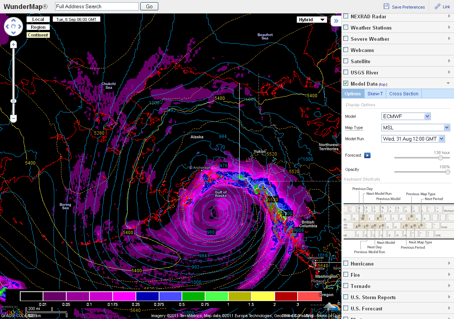Pan the map down with the arrow
Screen dimensions: 454x319
click(13, 33)
